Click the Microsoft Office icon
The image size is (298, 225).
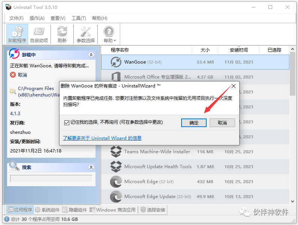pyautogui.click(x=116, y=77)
